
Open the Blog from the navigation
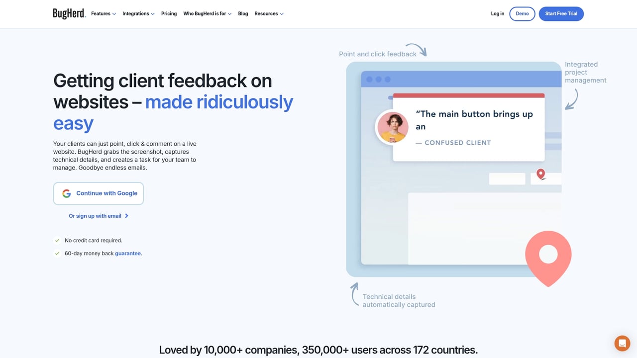[243, 13]
